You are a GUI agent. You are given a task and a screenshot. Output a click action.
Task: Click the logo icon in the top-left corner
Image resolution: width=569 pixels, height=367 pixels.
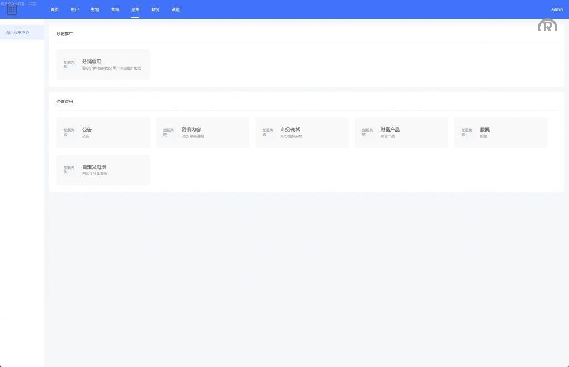pos(12,9)
